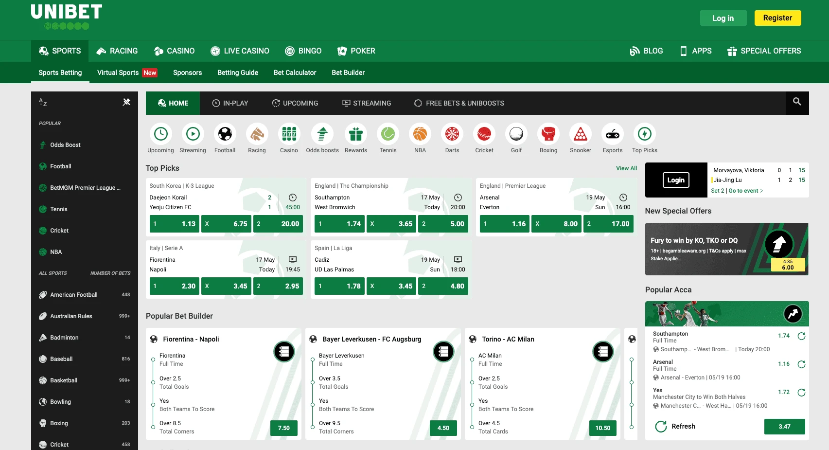Open the LIVE CASINO main menu

tap(240, 51)
